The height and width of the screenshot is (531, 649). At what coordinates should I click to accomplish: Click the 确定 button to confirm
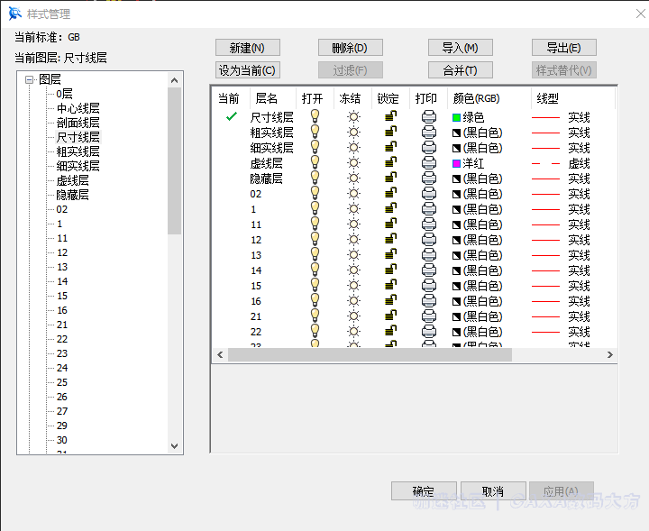pyautogui.click(x=424, y=491)
